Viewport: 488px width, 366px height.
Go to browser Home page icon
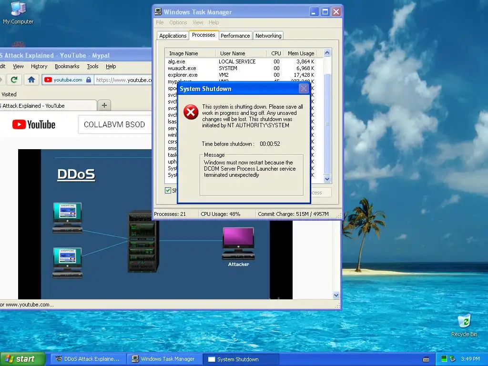point(31,80)
